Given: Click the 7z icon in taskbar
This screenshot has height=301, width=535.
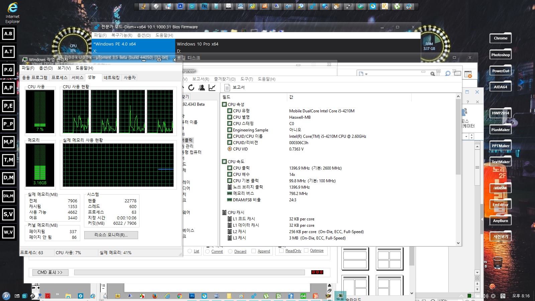Looking at the screenshot, I should [17, 296].
